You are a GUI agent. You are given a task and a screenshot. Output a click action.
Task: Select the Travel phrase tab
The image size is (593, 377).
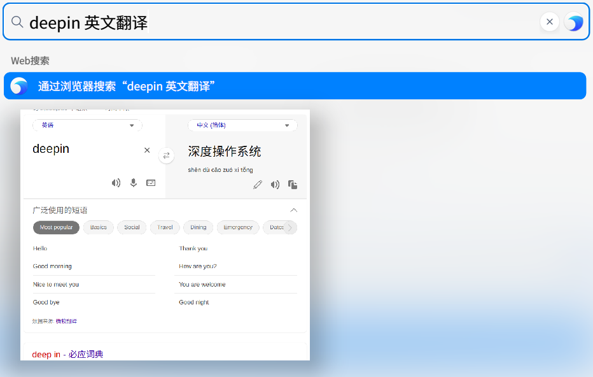point(165,227)
